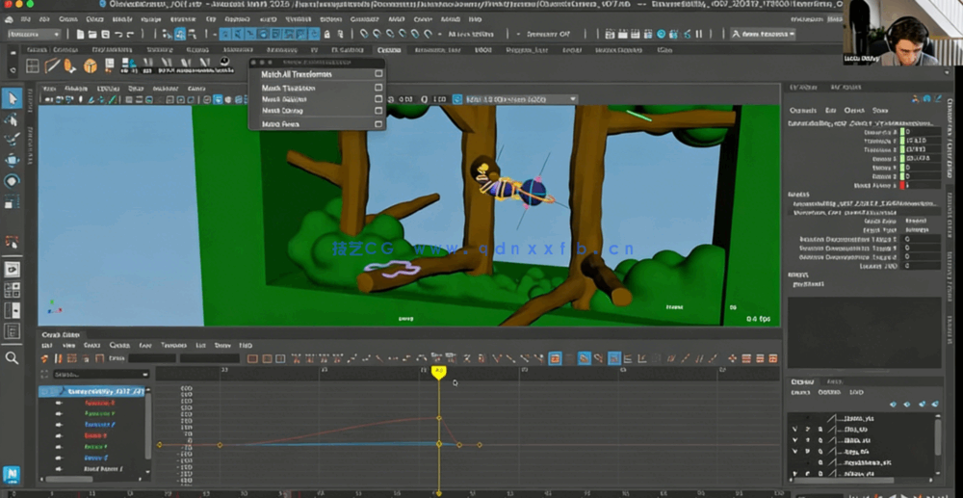The width and height of the screenshot is (963, 498).
Task: Click the search magnifier icon in left sidebar
Action: [12, 357]
